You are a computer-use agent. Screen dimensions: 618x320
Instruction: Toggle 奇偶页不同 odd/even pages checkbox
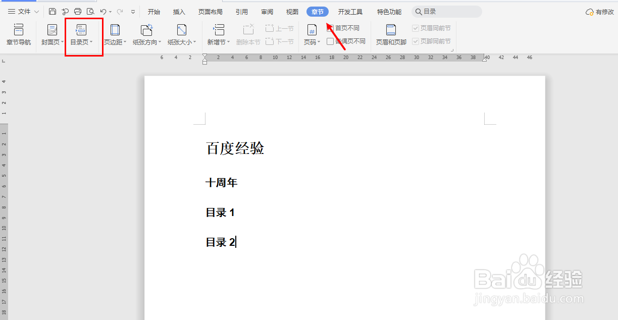click(x=330, y=41)
